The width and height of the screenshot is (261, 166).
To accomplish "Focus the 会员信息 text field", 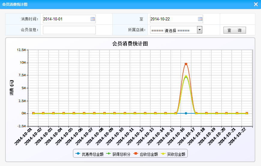I will click(69, 30).
